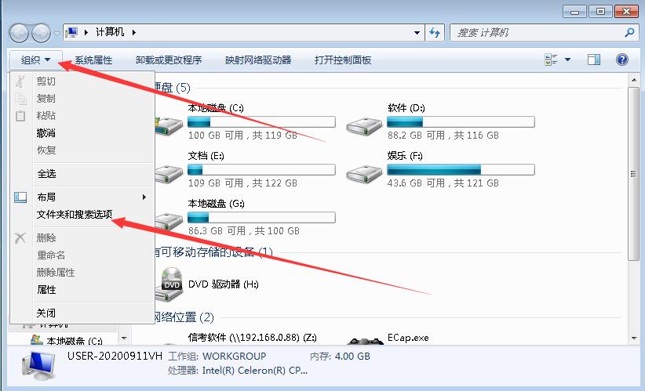Screen dimensions: 645x391
Task: Select the DVD 驱动器 (H:) icon
Action: click(x=169, y=284)
